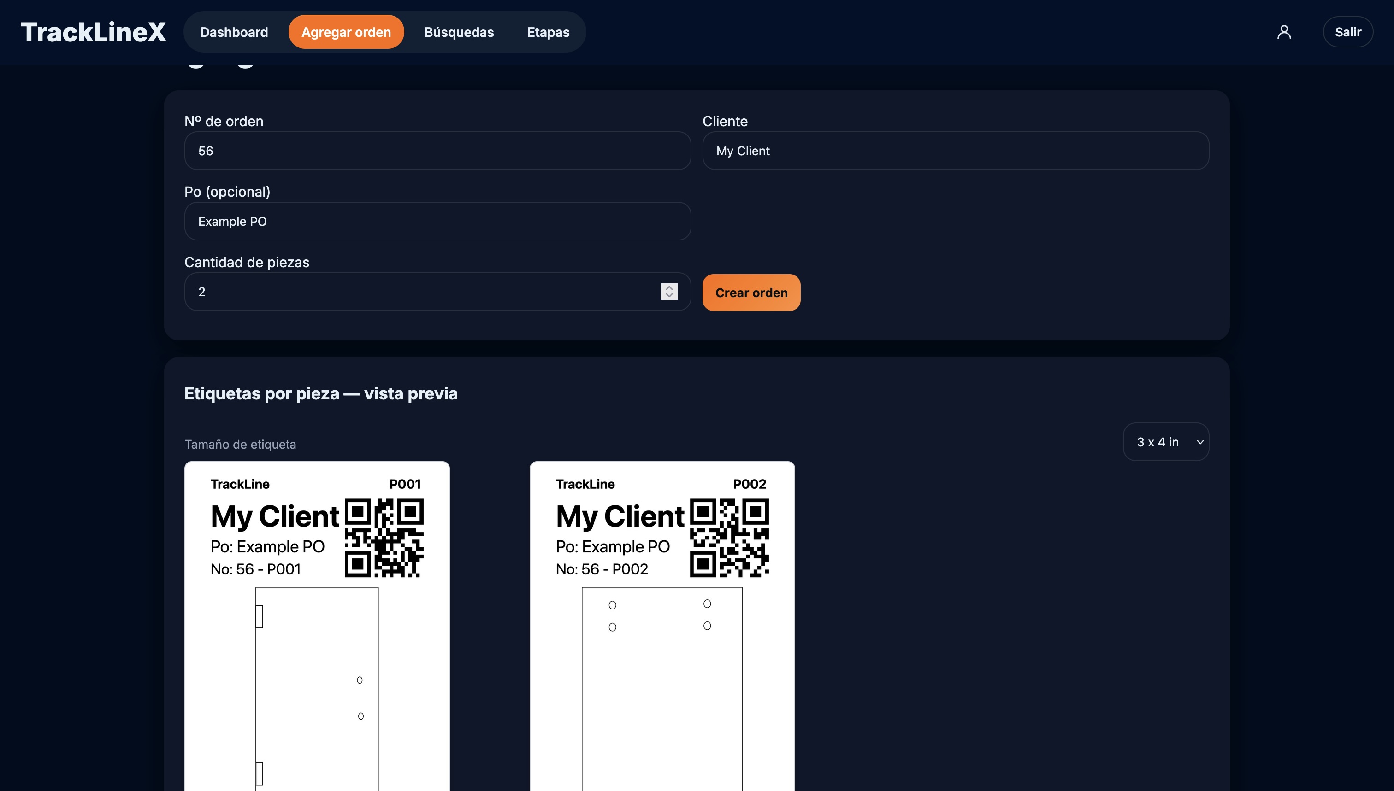Click the heading 'Etiquetas por pieza — vista previa'

[x=321, y=393]
